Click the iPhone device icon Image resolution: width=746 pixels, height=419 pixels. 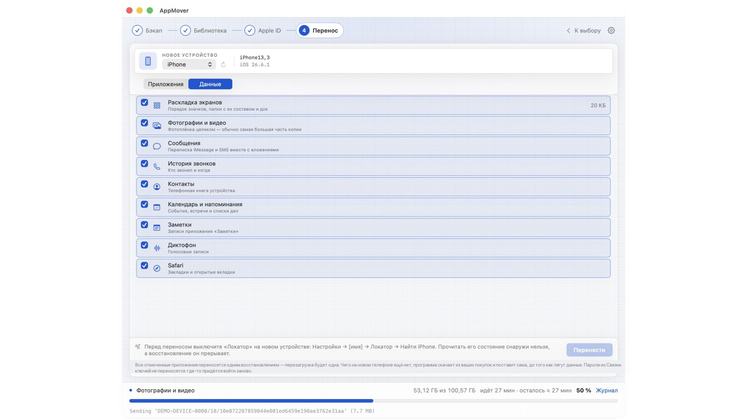pos(148,61)
